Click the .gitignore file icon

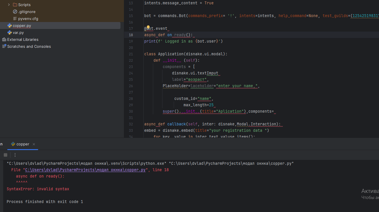point(15,12)
